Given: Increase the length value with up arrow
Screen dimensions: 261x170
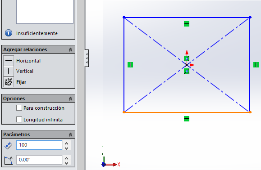Looking at the screenshot, I should 67,143.
